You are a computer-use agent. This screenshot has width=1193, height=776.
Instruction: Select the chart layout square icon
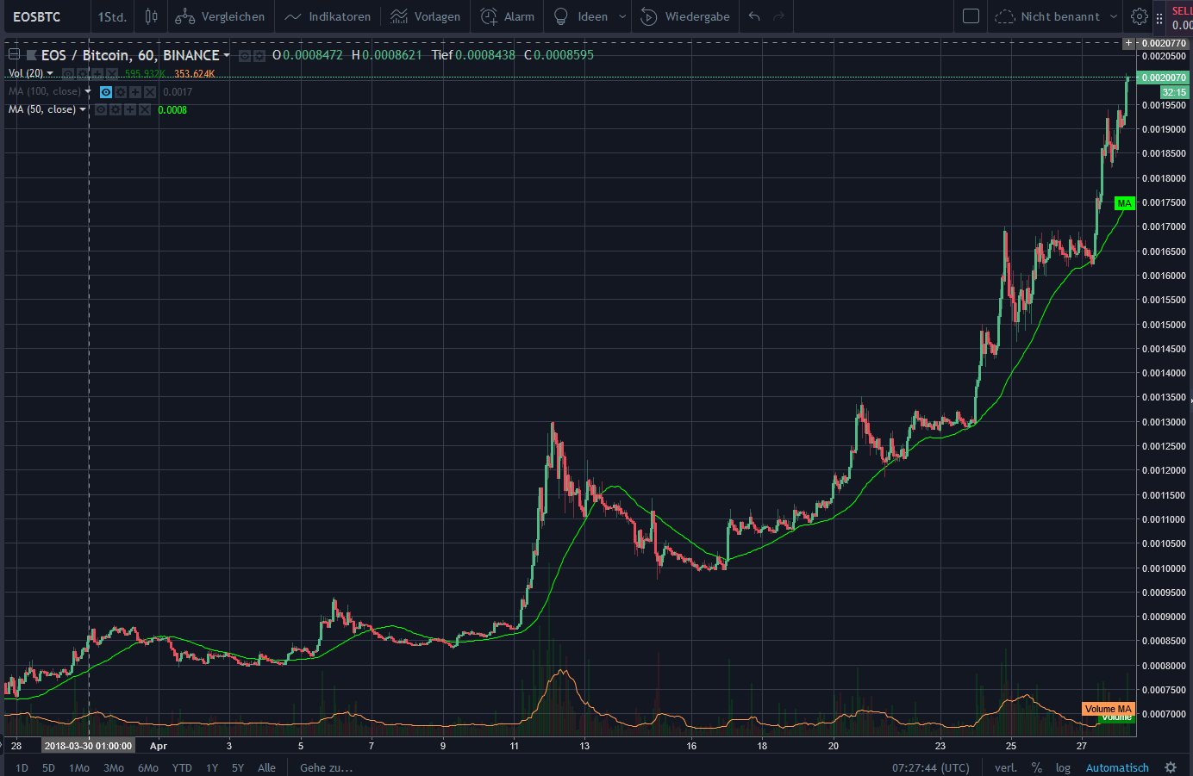click(971, 16)
